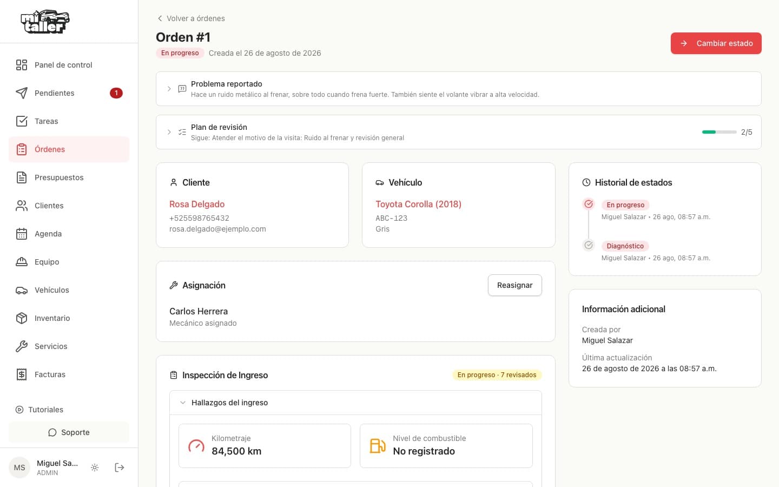This screenshot has width=779, height=487.
Task: Open the Tutoriales link
Action: (x=39, y=410)
